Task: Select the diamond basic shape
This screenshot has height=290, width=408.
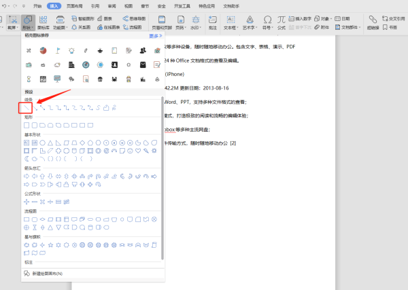Action: tap(82, 143)
